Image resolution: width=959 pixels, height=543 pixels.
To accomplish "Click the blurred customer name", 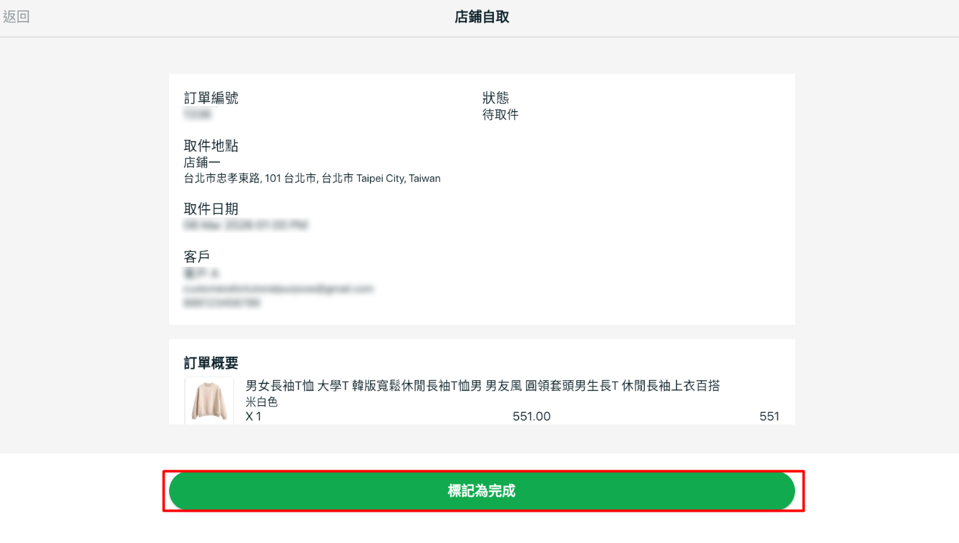I will tap(201, 274).
